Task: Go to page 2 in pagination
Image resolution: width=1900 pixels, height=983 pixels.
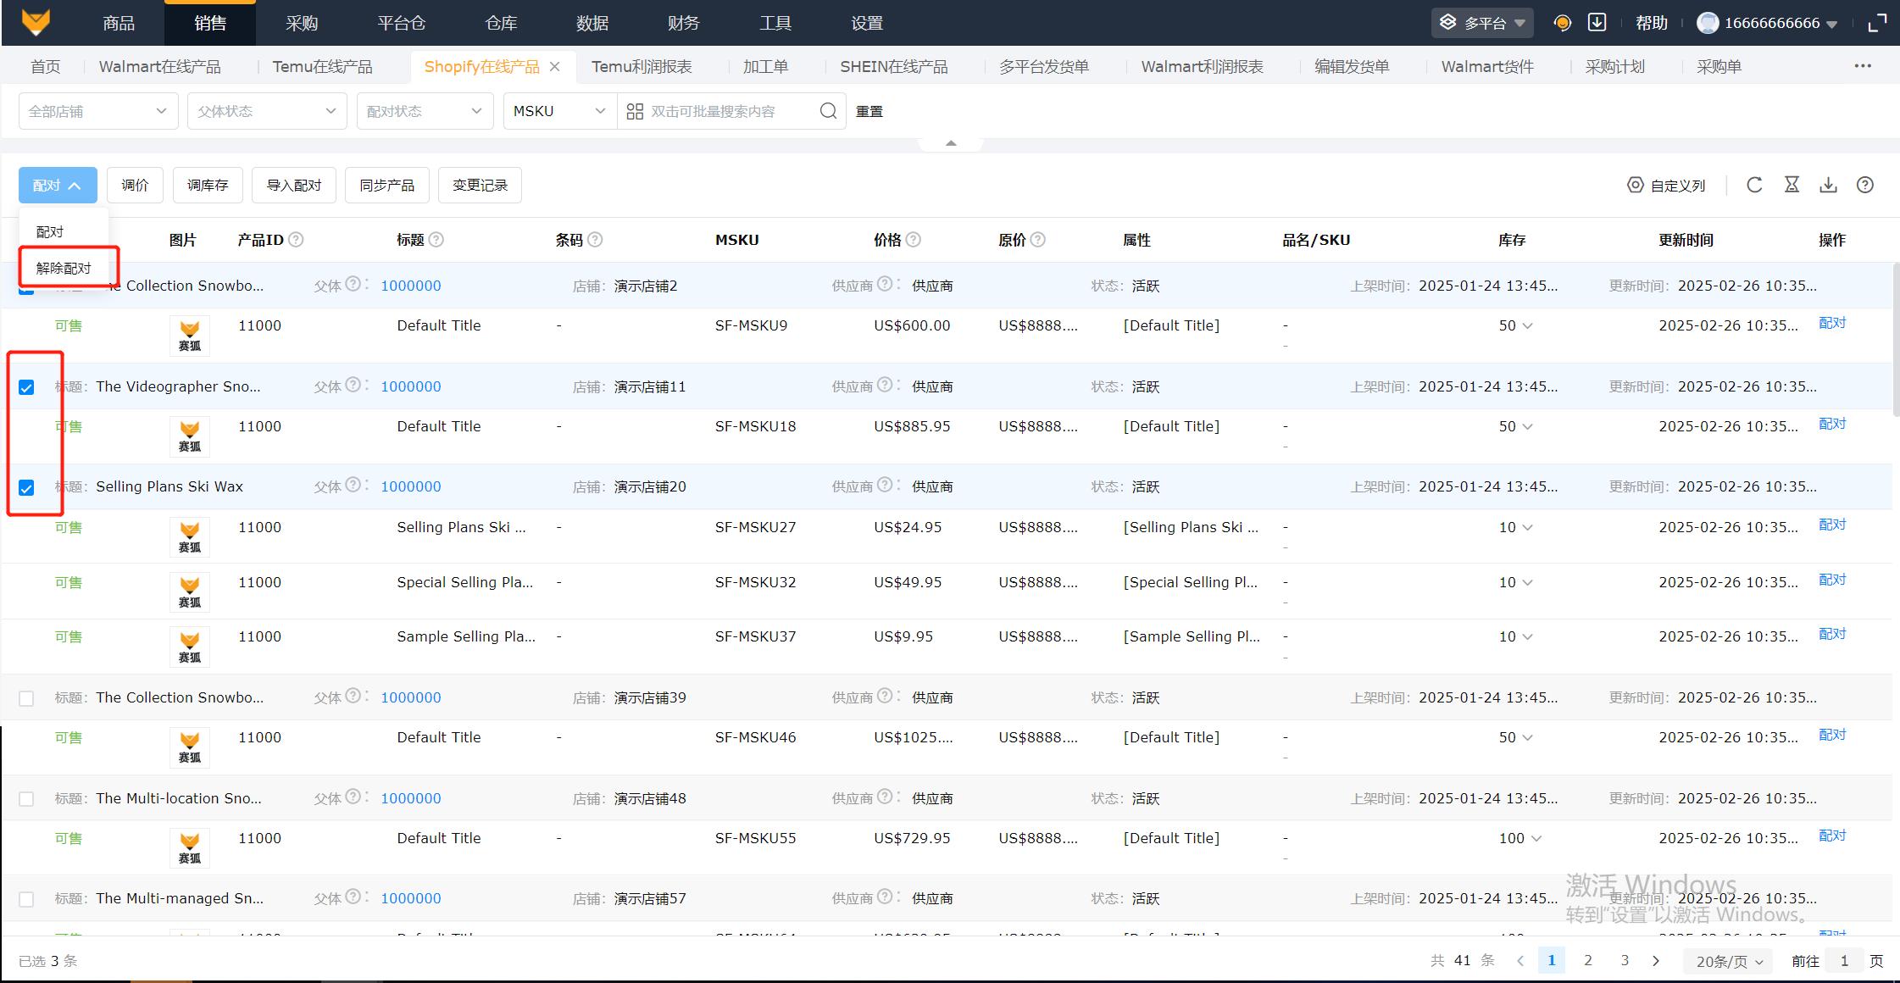Action: coord(1588,960)
